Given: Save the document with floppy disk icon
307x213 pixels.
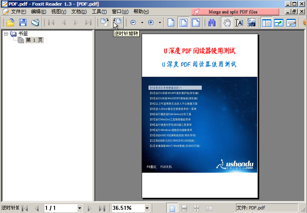Looking at the screenshot, I should pos(22,23).
